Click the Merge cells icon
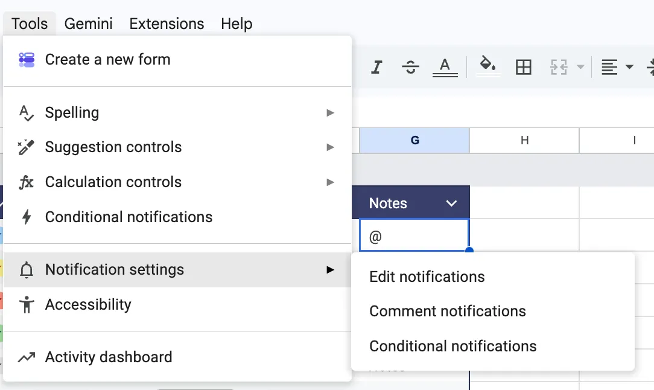 [559, 67]
